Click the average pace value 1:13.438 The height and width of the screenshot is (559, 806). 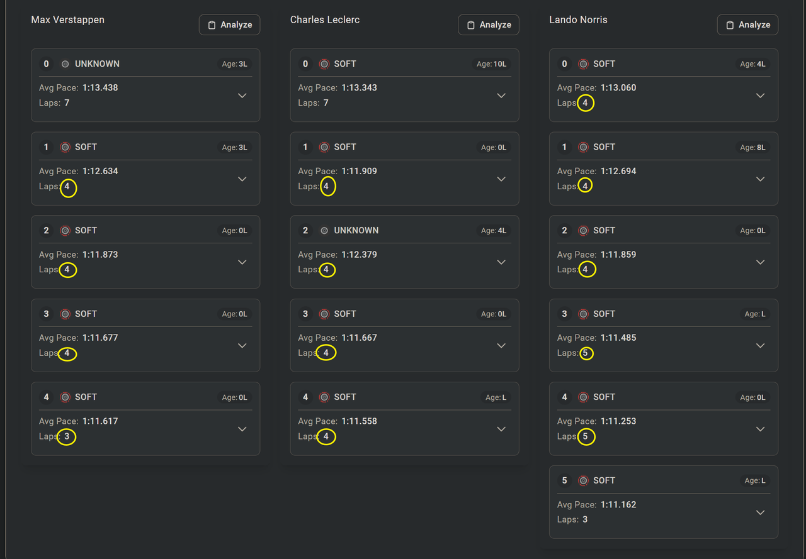click(x=100, y=88)
